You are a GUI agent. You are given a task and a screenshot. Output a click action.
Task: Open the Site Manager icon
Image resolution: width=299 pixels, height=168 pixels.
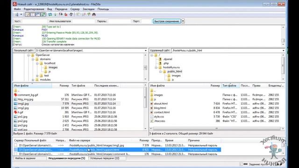tap(17, 14)
